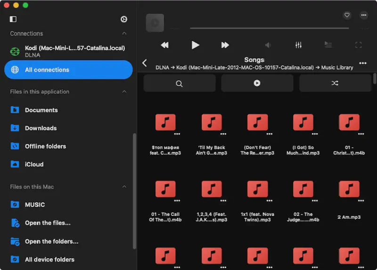Screen dimensions: 377x270
Task: Open the 2 Am.mp3 song thumbnail
Action: tap(349, 189)
